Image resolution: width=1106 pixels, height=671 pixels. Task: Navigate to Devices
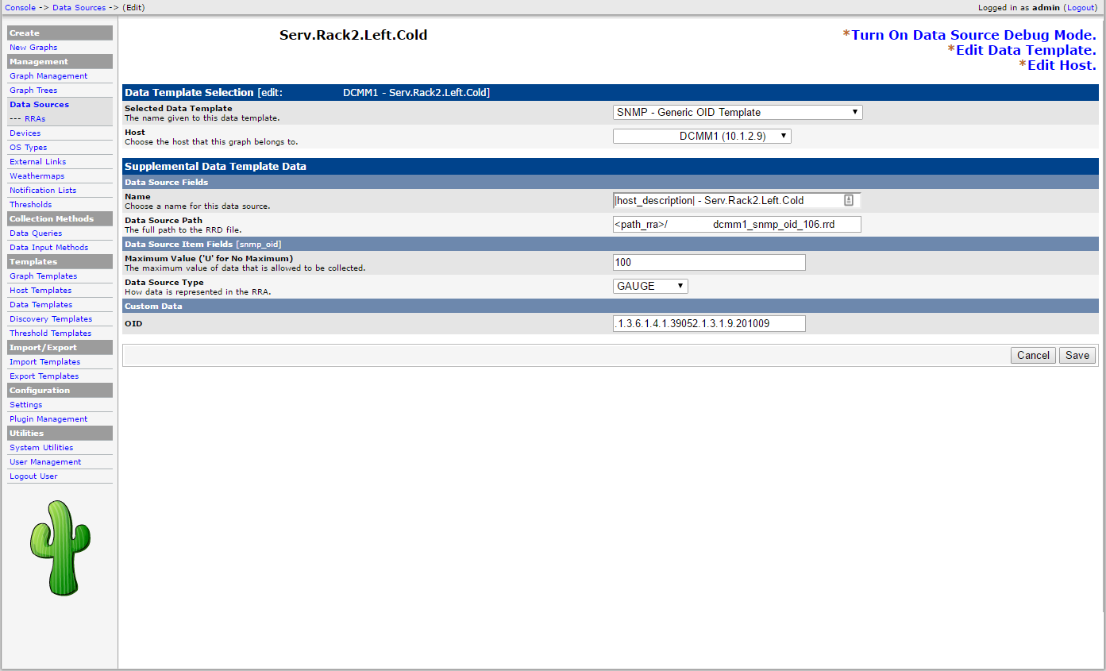pyautogui.click(x=25, y=133)
